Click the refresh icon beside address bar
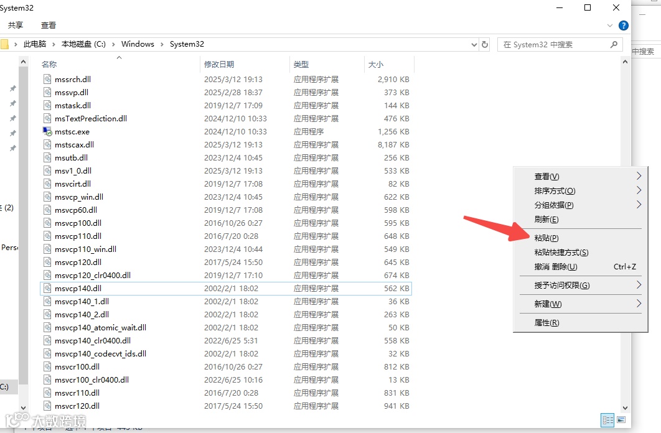Image resolution: width=661 pixels, height=433 pixels. pos(485,44)
